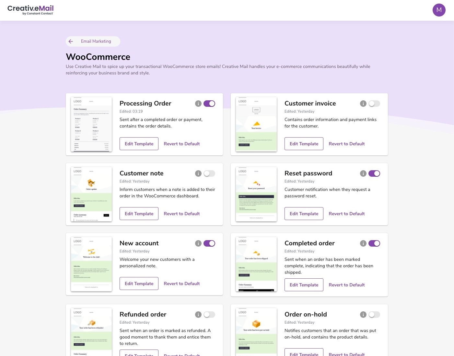Edit Template for Completed order

[x=304, y=285]
